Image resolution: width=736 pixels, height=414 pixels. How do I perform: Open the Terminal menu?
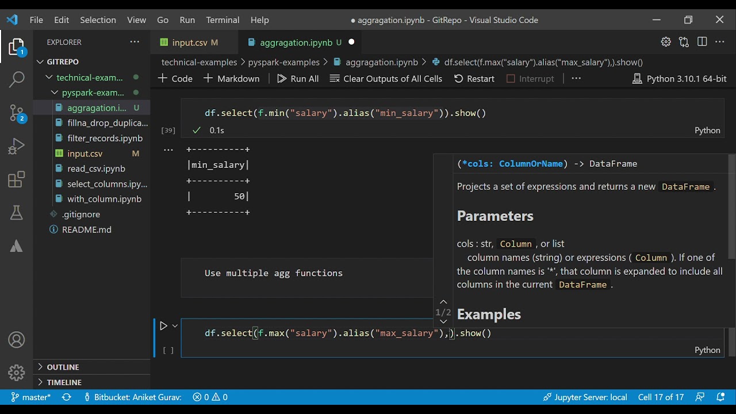click(223, 20)
